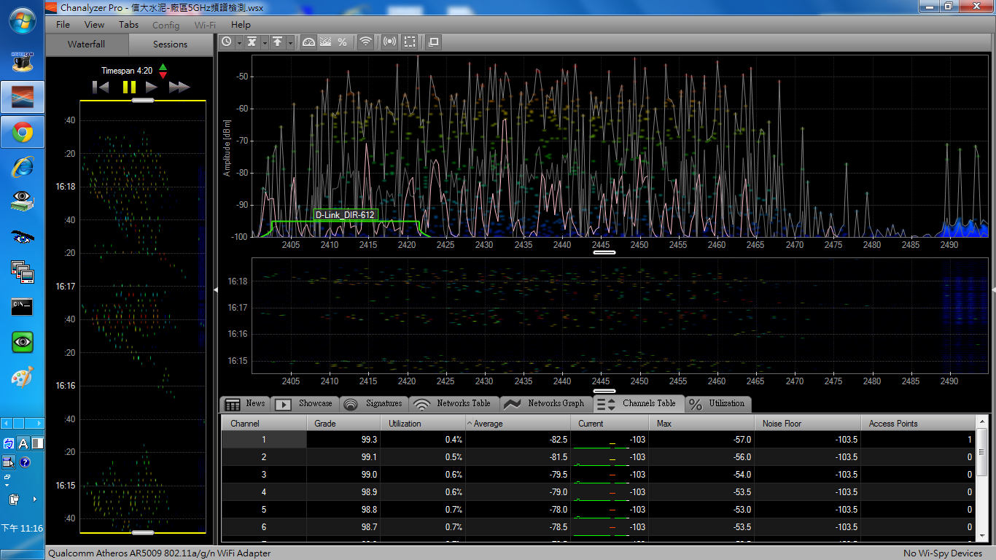The height and width of the screenshot is (560, 996).
Task: Click the clock timespan toolbar icon
Action: tap(227, 42)
